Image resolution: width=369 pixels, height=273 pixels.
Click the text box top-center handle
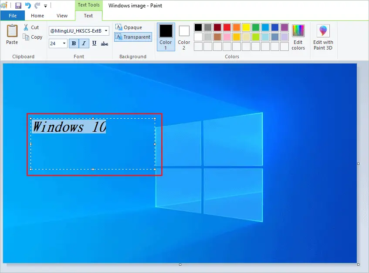click(93, 119)
